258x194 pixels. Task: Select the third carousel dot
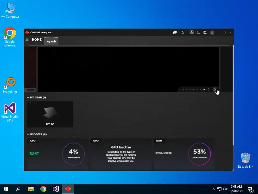click(x=190, y=89)
